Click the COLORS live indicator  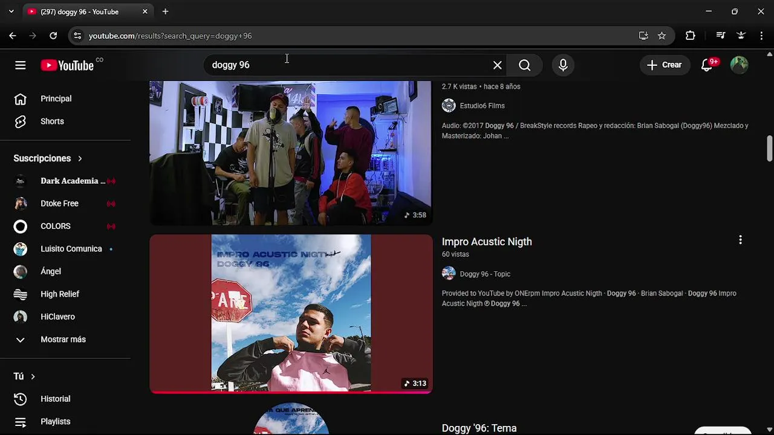pos(111,226)
